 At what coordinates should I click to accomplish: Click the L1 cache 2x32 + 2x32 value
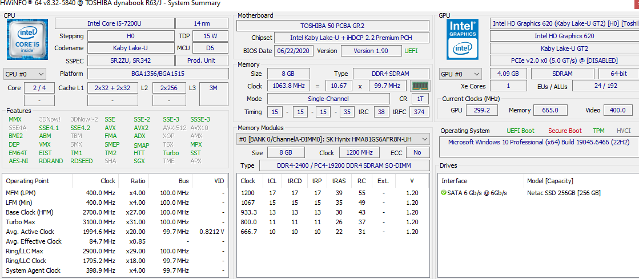[112, 87]
